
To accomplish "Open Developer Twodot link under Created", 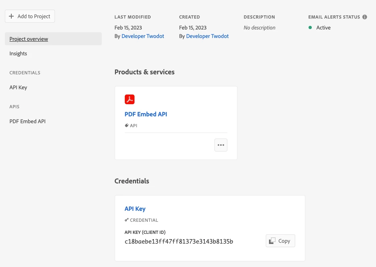I will 208,36.
